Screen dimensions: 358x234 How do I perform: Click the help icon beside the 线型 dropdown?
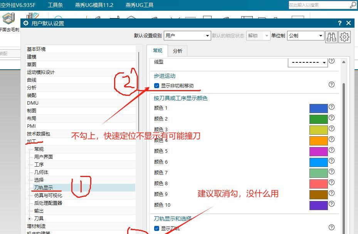click(x=331, y=61)
